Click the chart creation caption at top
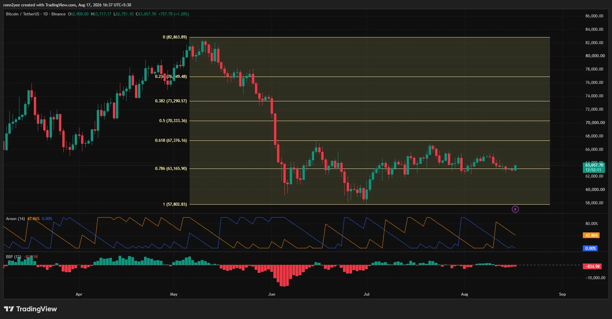 pyautogui.click(x=67, y=5)
